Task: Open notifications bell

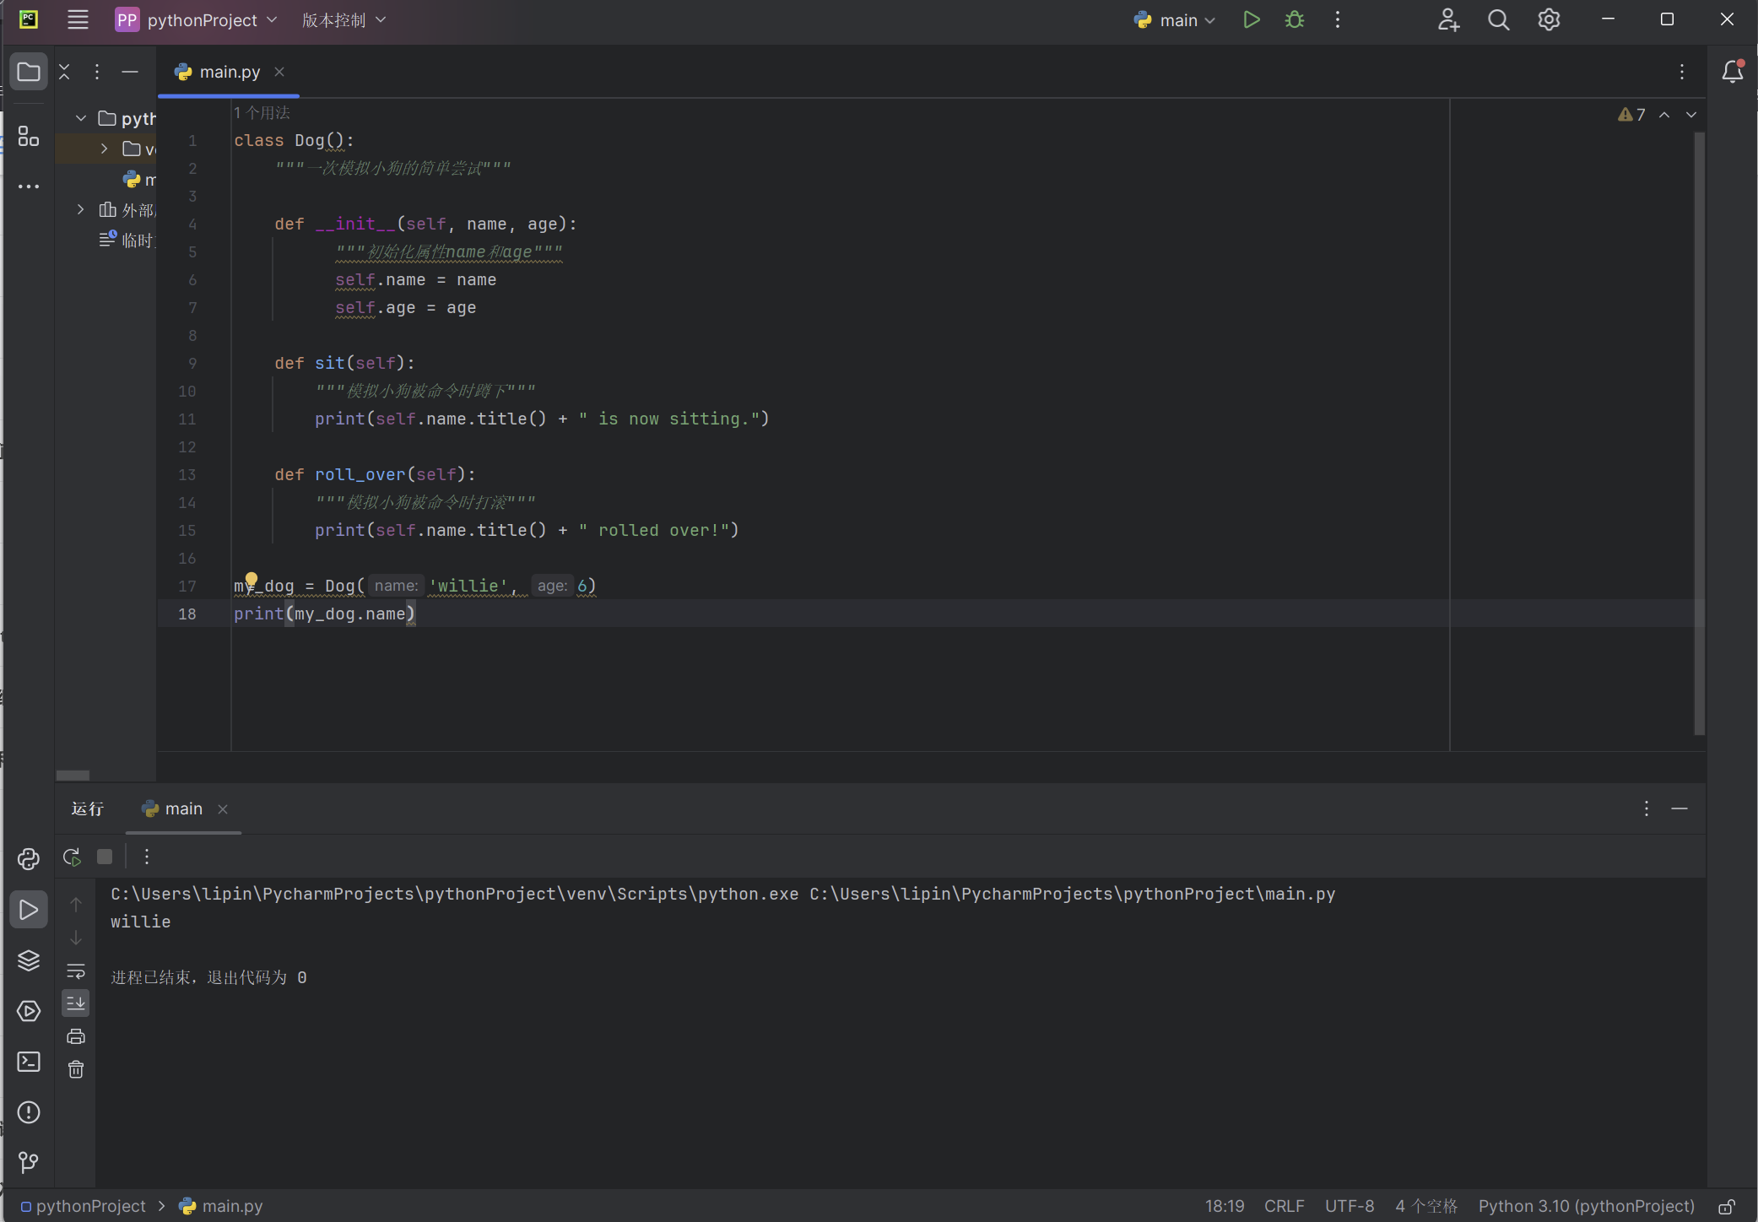Action: 1733,72
